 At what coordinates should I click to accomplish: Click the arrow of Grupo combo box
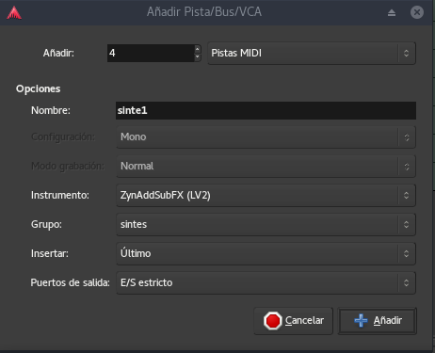(x=407, y=224)
